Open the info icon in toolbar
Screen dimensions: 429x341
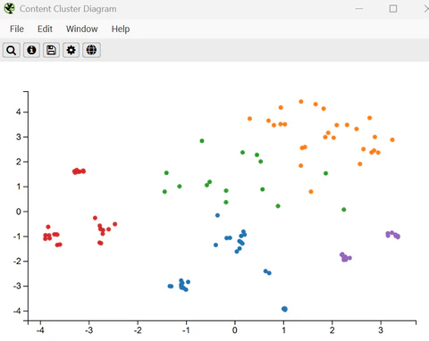[31, 50]
